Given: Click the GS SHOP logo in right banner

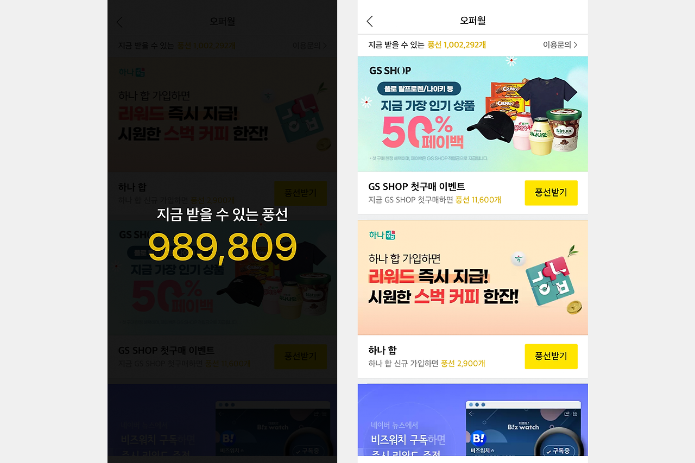Looking at the screenshot, I should point(390,71).
